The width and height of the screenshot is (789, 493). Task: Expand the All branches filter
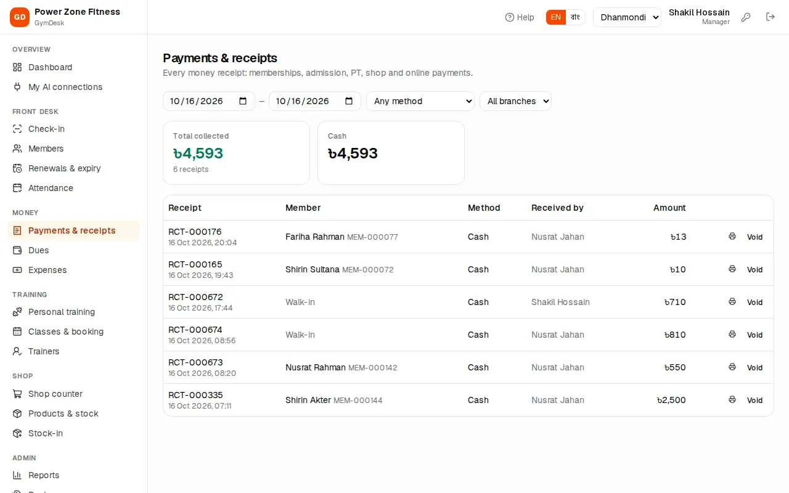(x=515, y=101)
